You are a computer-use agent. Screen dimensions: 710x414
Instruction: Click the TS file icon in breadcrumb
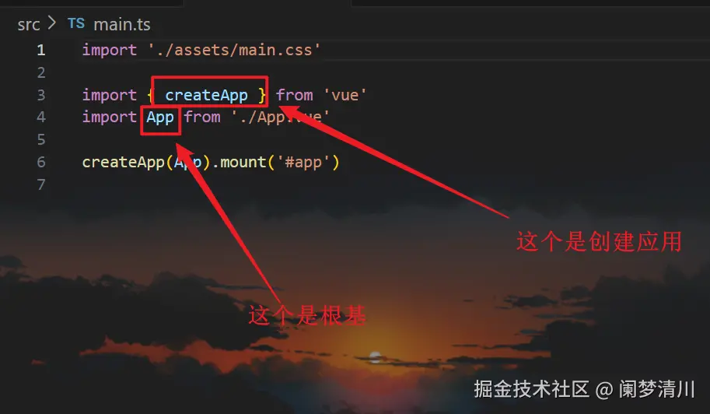click(76, 23)
